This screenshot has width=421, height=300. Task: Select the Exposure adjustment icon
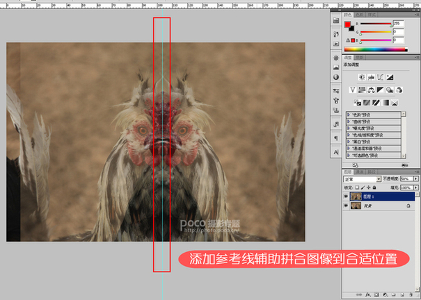tap(390, 77)
